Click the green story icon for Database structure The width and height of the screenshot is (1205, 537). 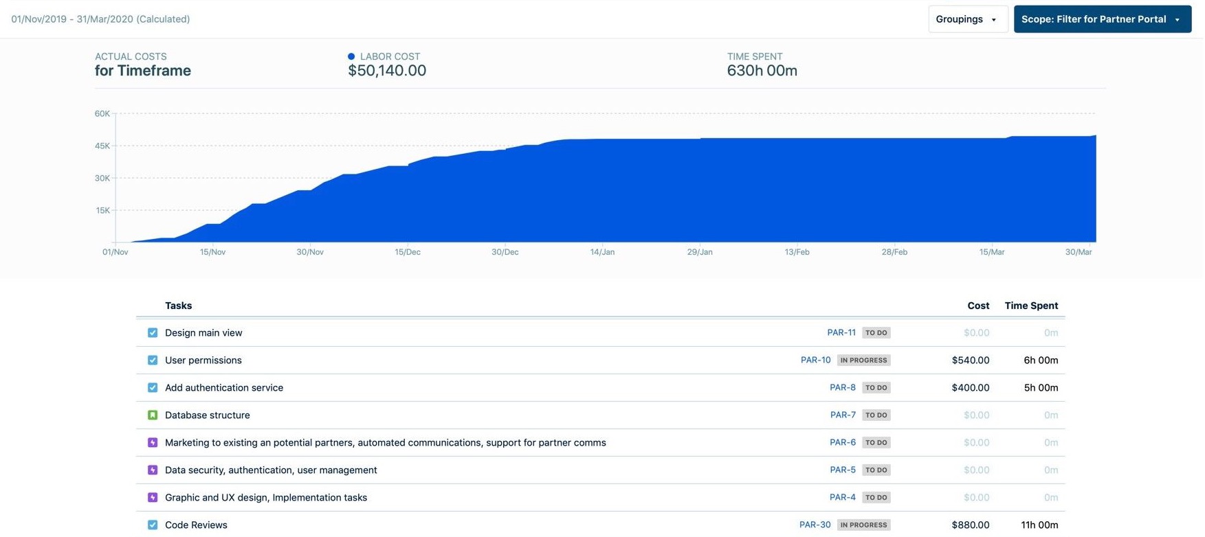(153, 415)
